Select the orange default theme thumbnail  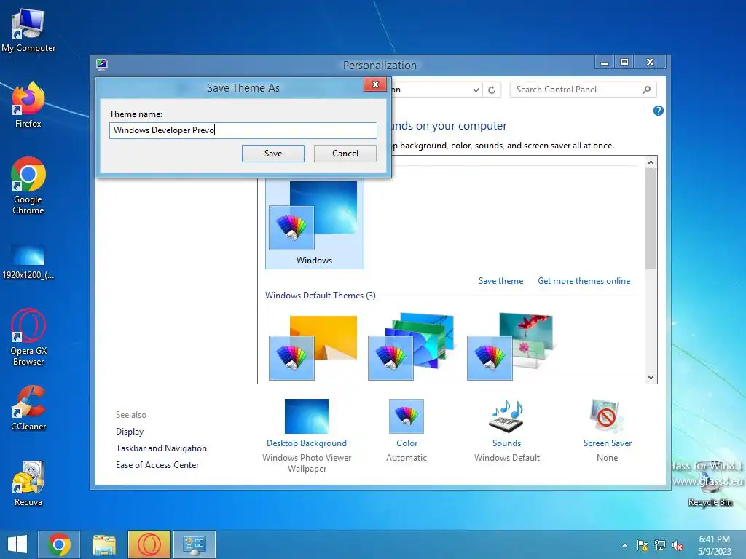(x=313, y=348)
